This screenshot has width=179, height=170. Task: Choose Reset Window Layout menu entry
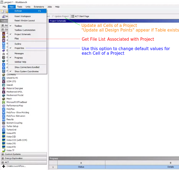tap(24, 20)
